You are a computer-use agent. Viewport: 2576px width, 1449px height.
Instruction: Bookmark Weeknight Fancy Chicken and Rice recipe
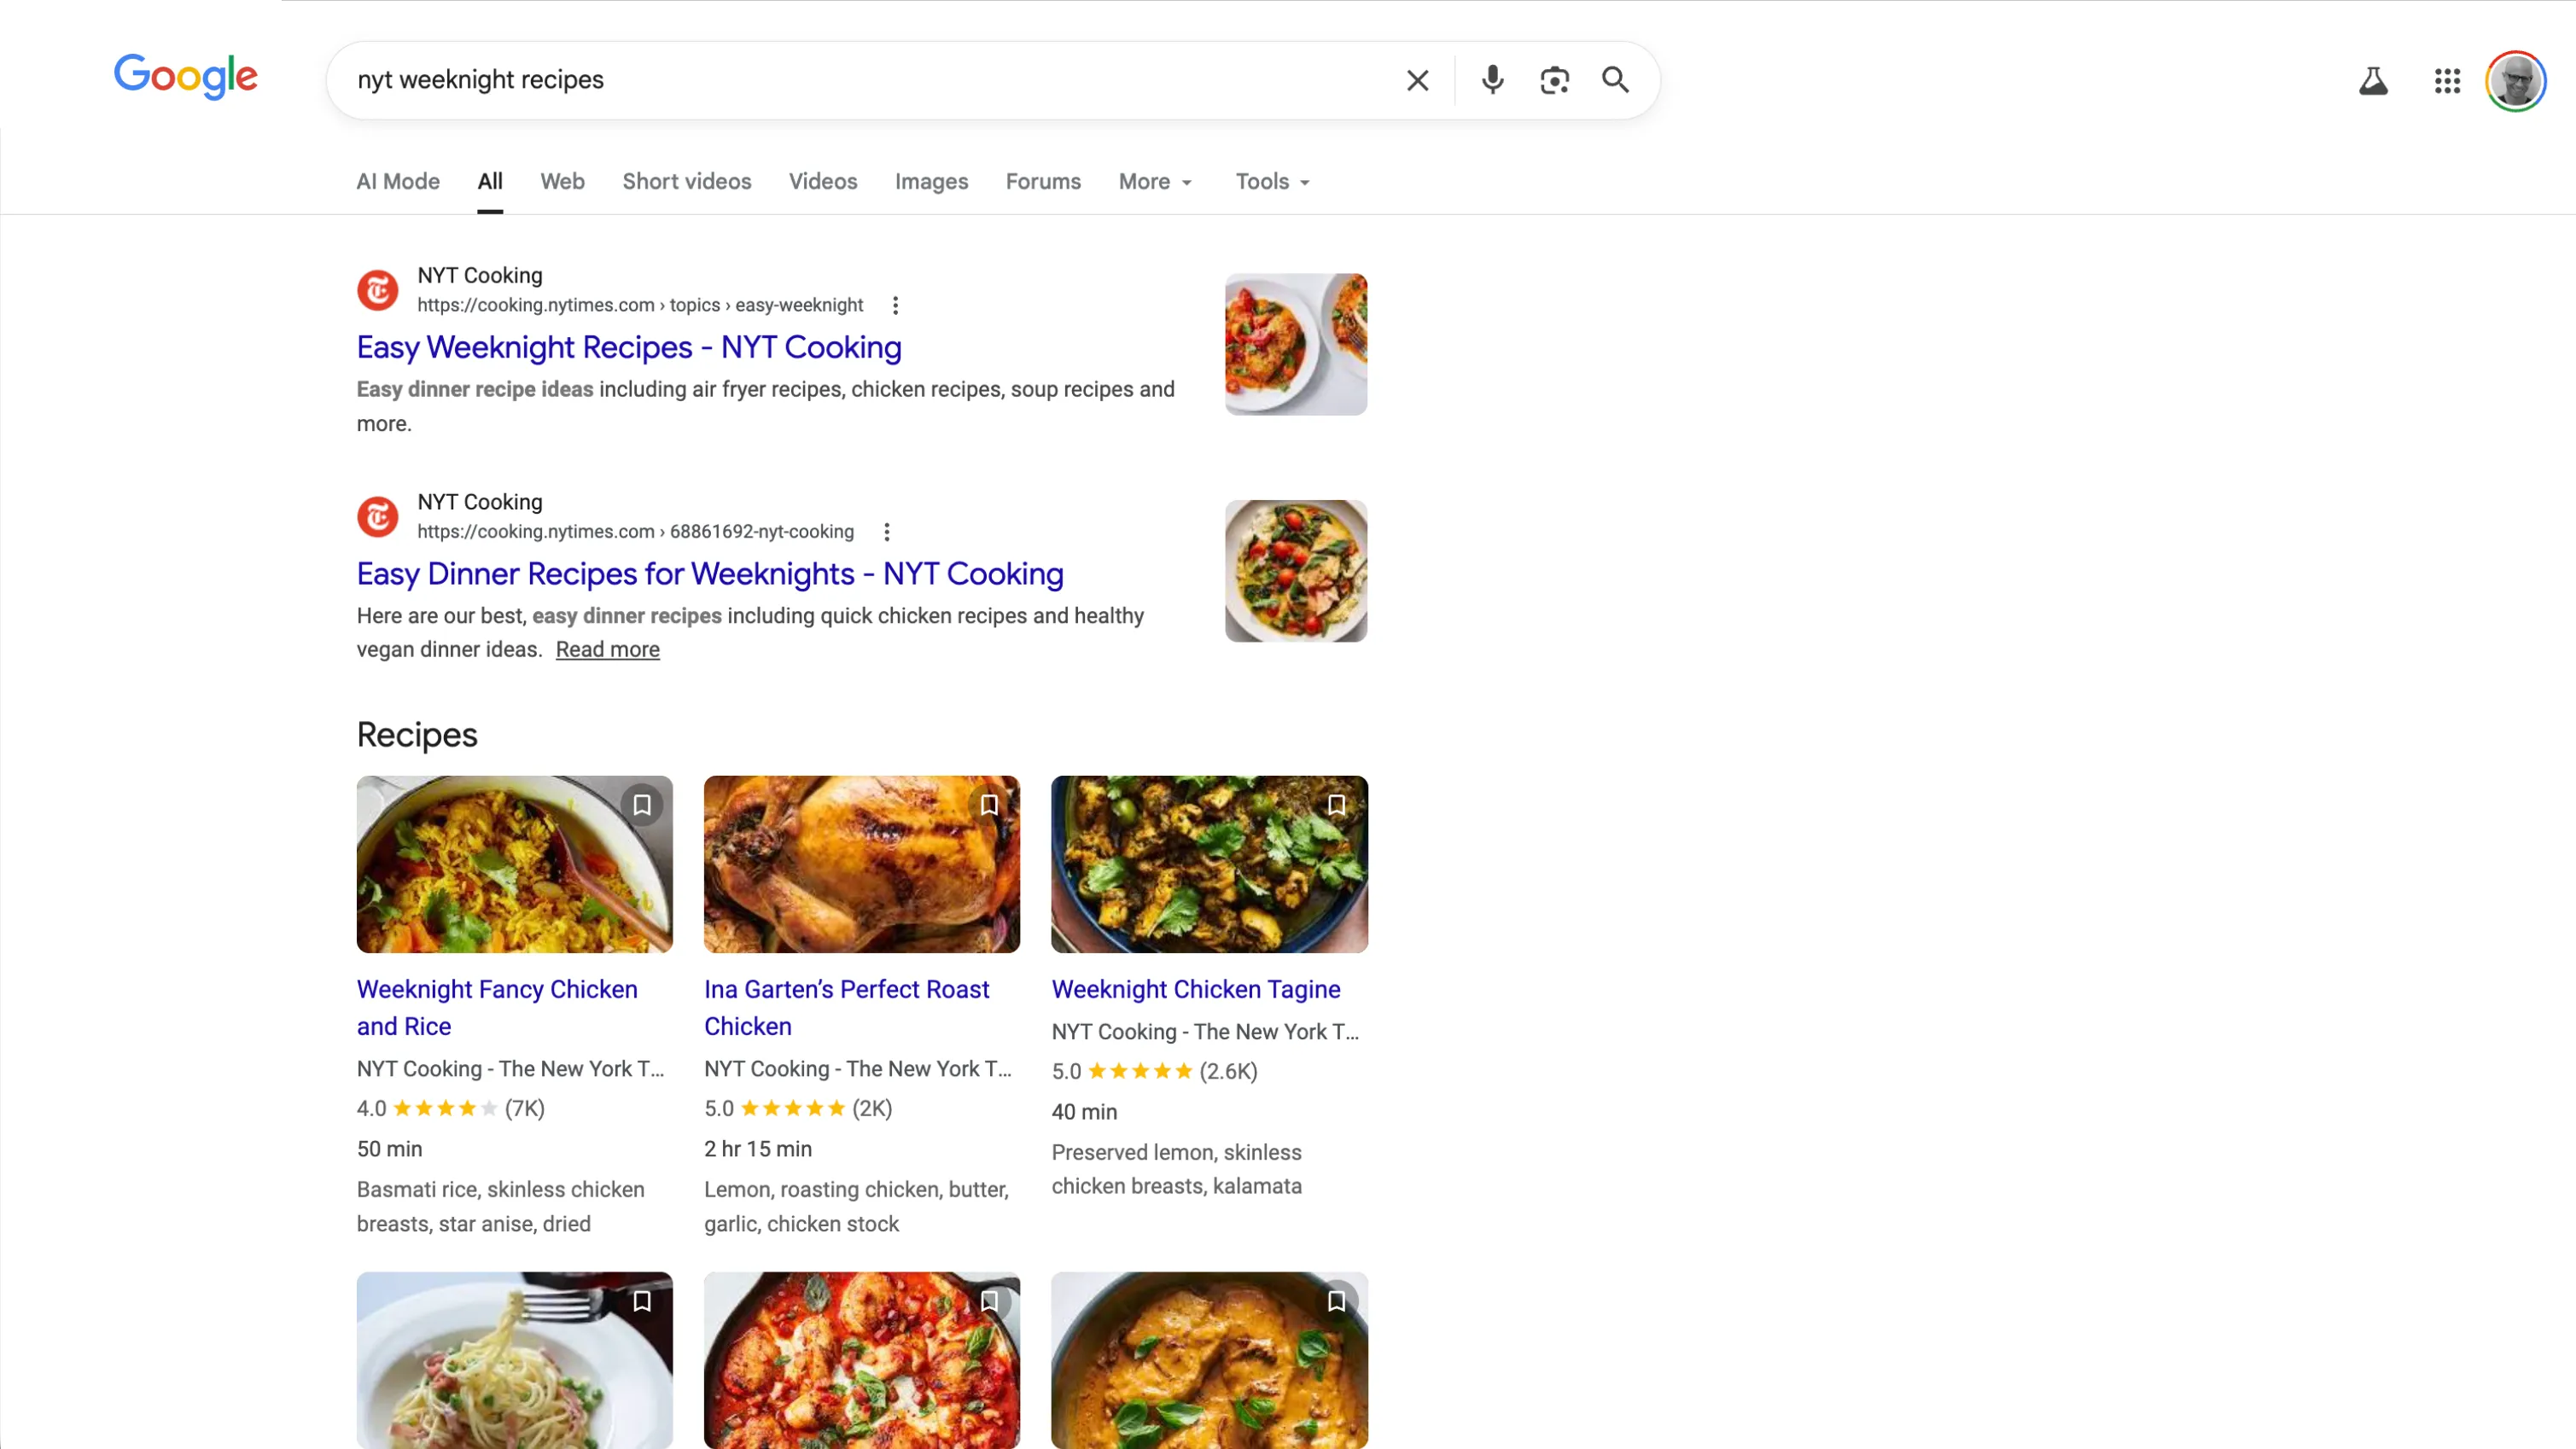[x=642, y=805]
